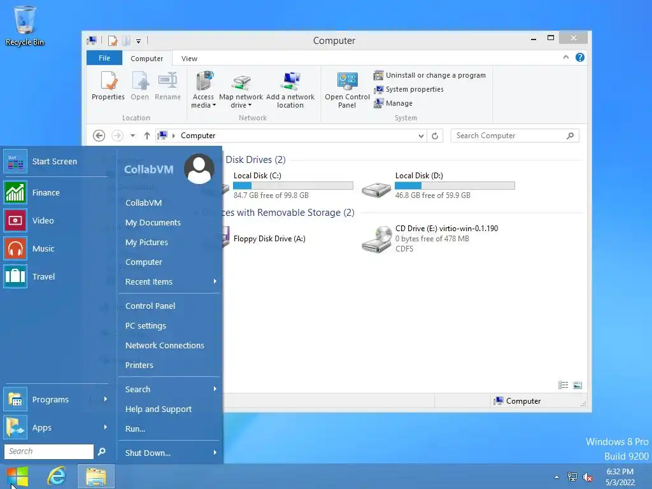Image resolution: width=652 pixels, height=489 pixels.
Task: Expand the address bar history dropdown
Action: point(421,136)
